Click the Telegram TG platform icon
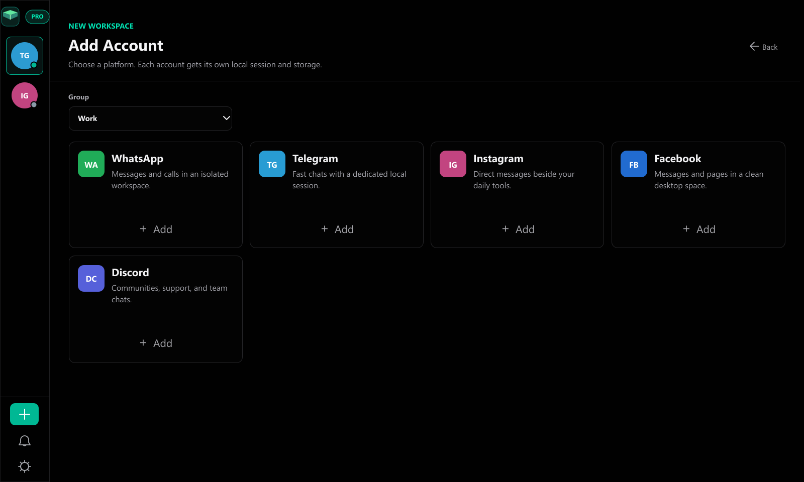 click(272, 164)
